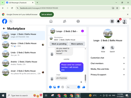Expand Chat members section
Screen dimensions: 131x98
108,64
